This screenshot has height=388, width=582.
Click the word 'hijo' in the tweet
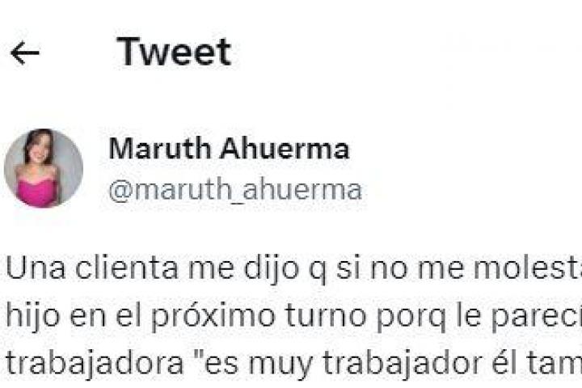pyautogui.click(x=32, y=316)
